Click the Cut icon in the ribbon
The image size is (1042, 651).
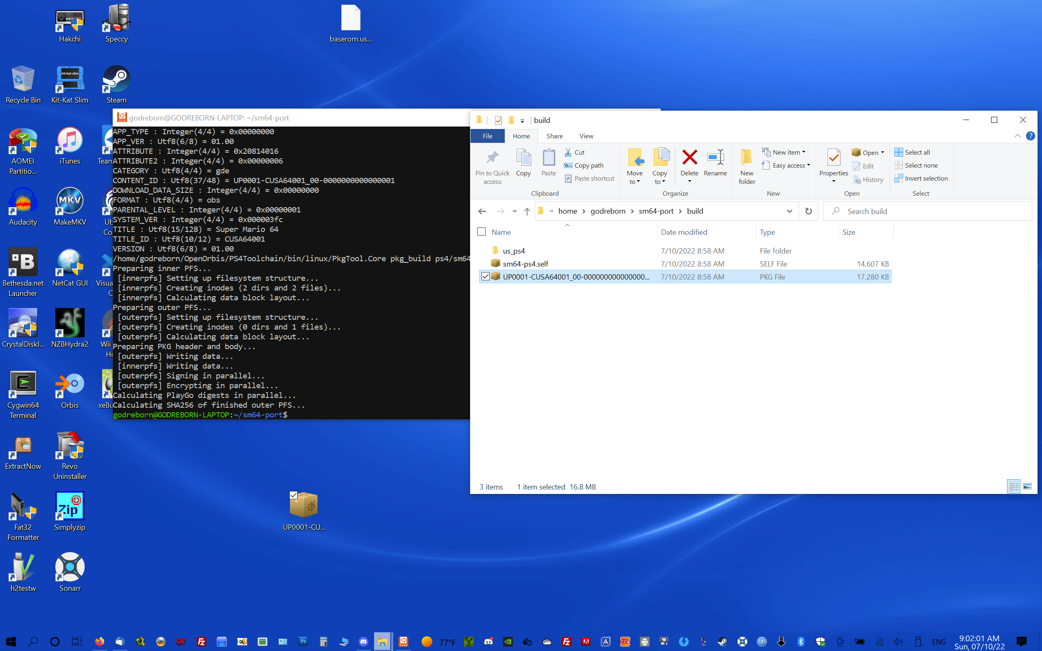click(x=568, y=153)
